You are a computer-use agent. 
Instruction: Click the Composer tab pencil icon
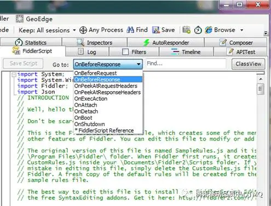(x=223, y=42)
